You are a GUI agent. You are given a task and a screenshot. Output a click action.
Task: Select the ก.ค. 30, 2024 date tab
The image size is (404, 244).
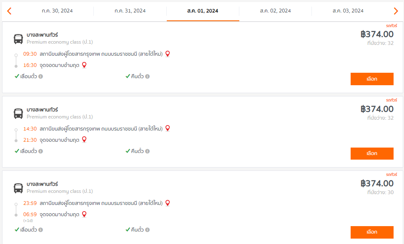pos(57,11)
